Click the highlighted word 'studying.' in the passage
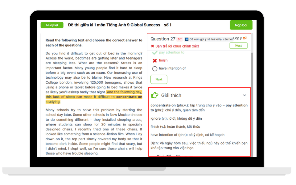The width and height of the screenshot is (296, 185). coord(53,102)
